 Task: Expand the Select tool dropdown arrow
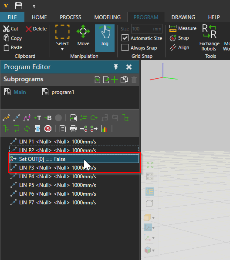click(62, 49)
